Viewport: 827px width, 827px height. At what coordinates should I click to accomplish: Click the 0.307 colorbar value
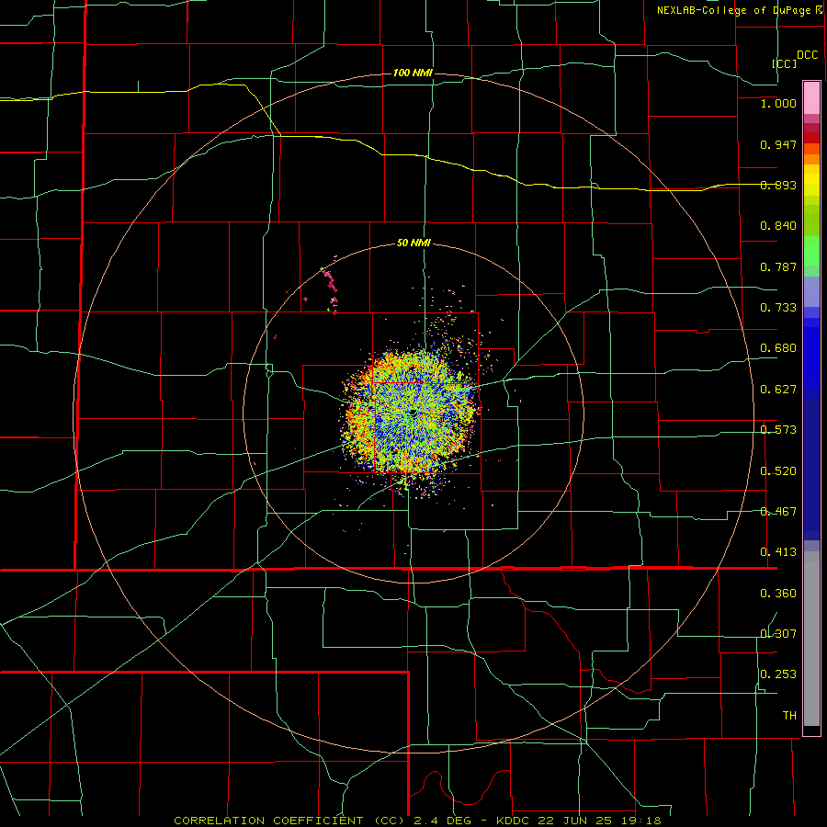point(778,634)
